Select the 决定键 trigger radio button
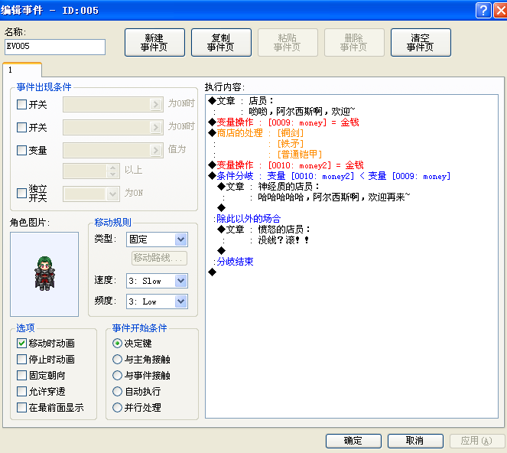 click(x=117, y=343)
